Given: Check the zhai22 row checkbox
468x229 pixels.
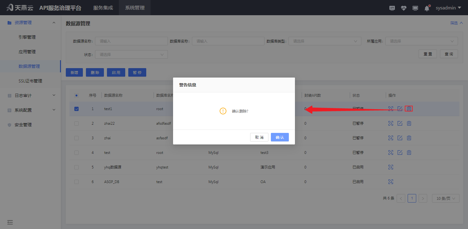Looking at the screenshot, I should tap(76, 123).
